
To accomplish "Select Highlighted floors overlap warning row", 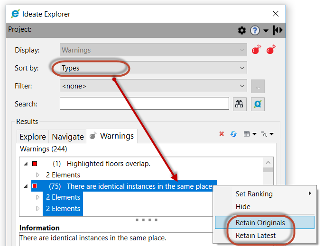I will (x=108, y=164).
